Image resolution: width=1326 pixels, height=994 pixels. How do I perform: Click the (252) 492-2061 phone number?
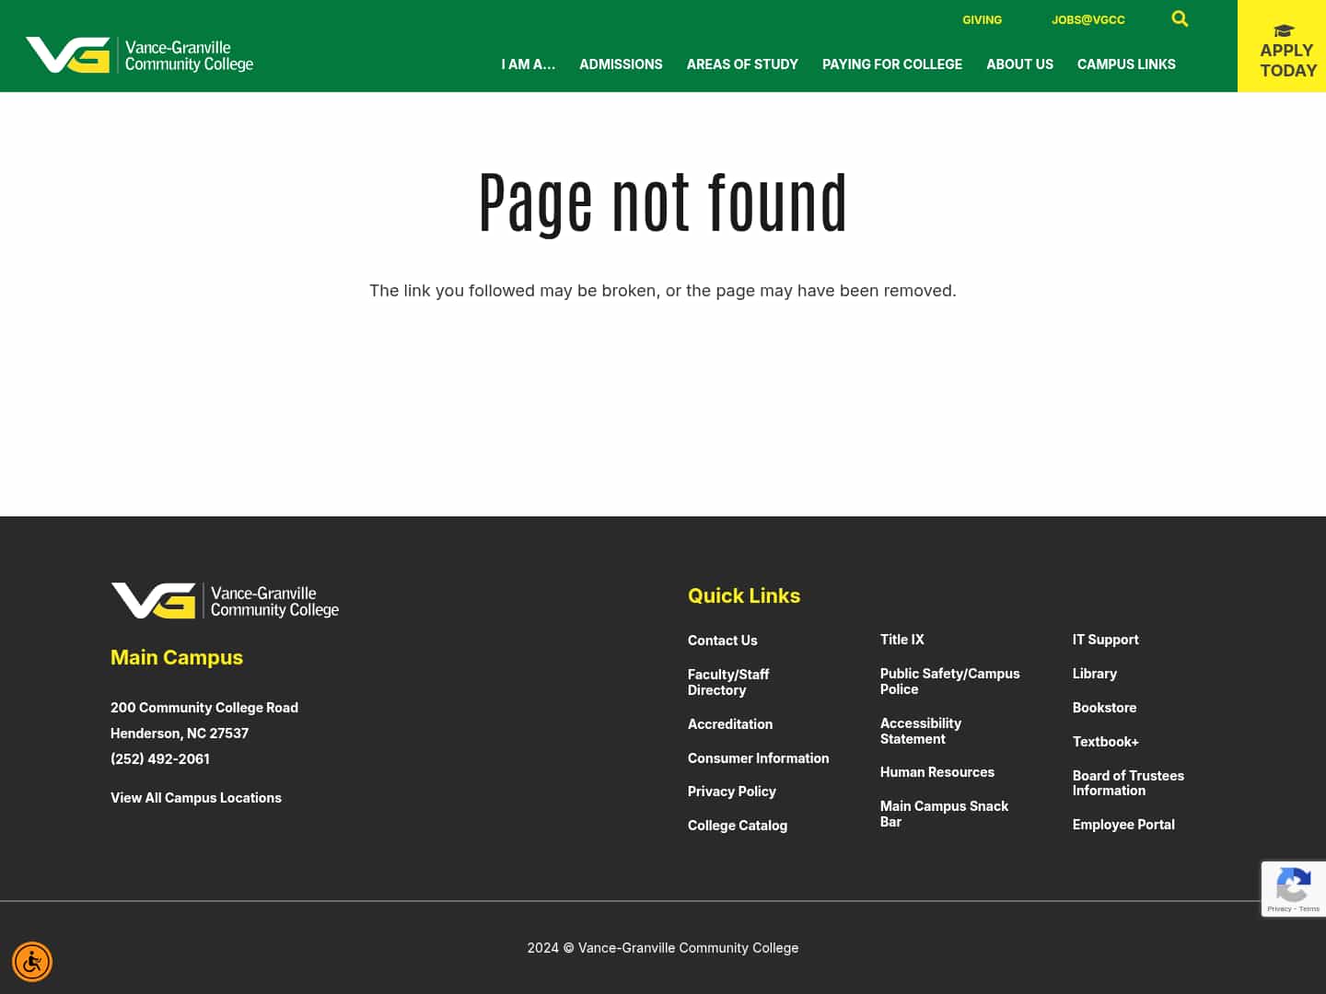[159, 758]
